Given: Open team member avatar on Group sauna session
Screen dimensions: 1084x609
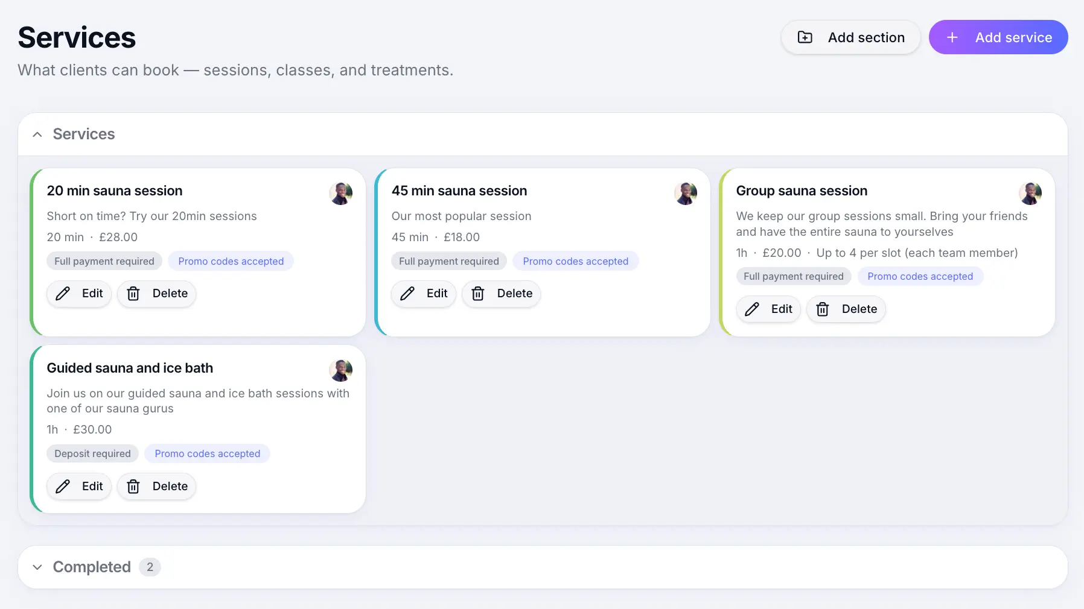Looking at the screenshot, I should [x=1030, y=194].
